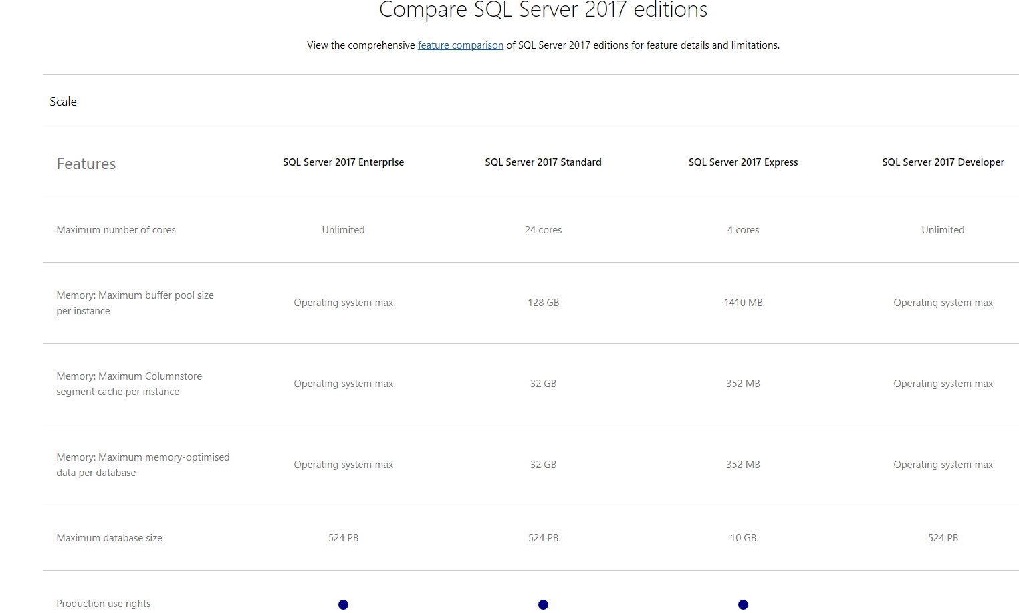Click the SQL Server 2017 Enterprise column header
Screen dimensions: 1019x613
coord(343,162)
